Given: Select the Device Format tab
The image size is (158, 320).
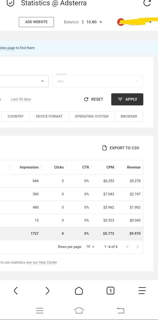Looking at the screenshot, I should coord(49,116).
